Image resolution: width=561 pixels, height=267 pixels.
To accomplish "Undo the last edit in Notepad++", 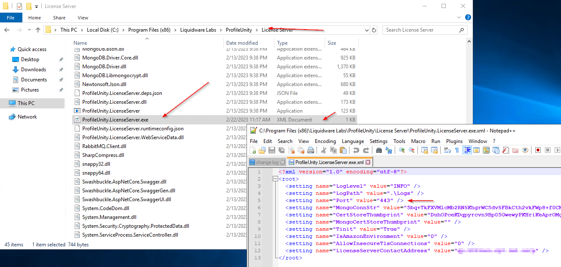I will pos(356,150).
